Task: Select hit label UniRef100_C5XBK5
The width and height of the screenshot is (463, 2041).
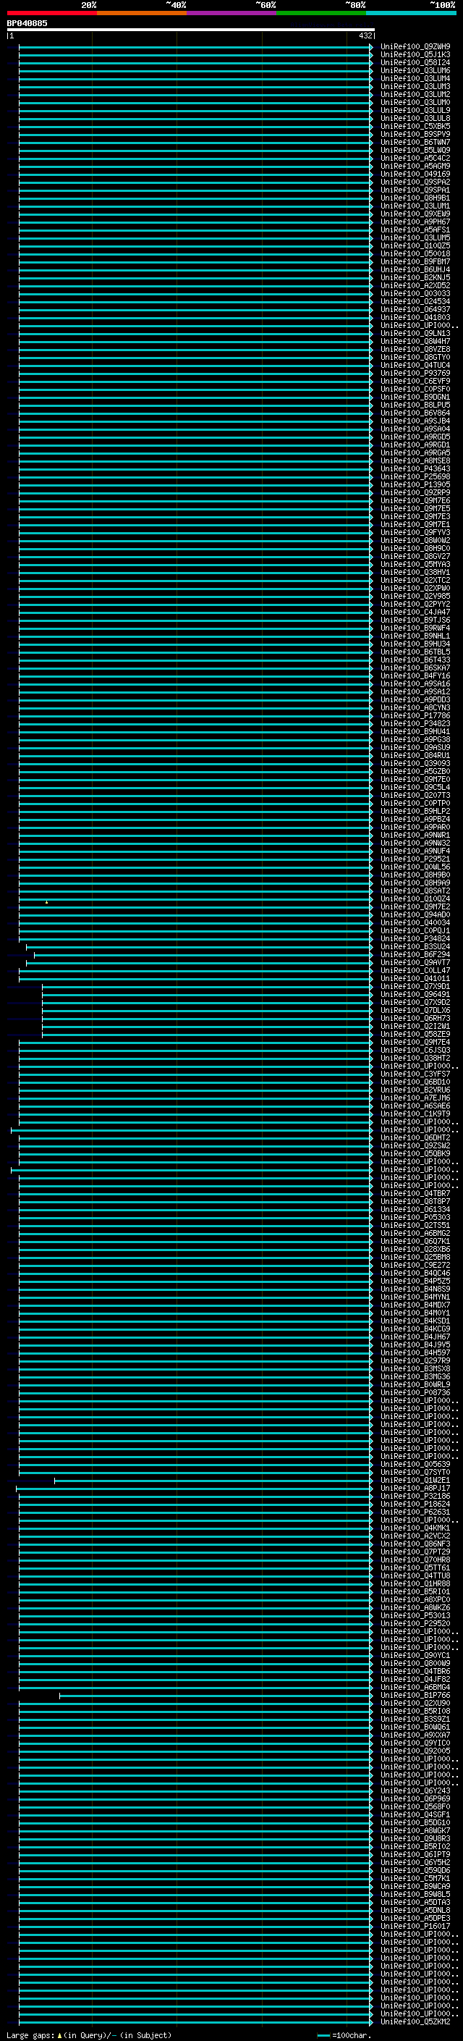Action: (x=415, y=126)
